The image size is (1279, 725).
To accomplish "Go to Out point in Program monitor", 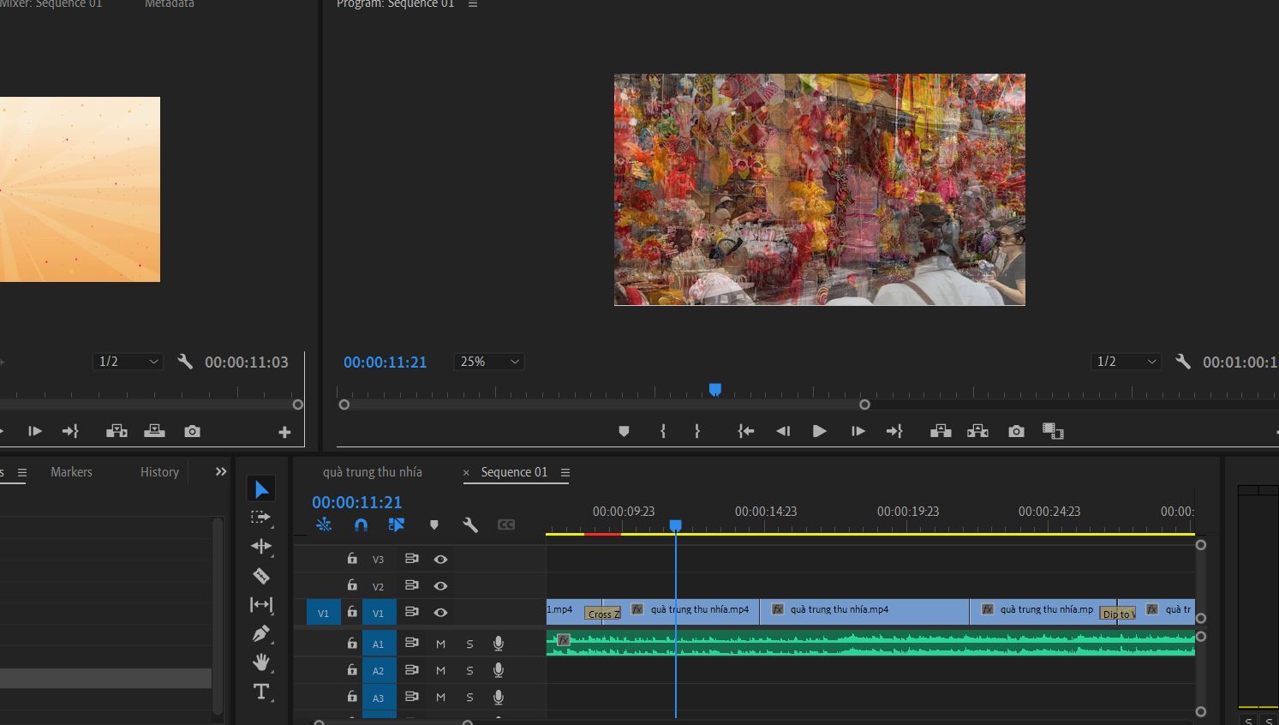I will 894,431.
